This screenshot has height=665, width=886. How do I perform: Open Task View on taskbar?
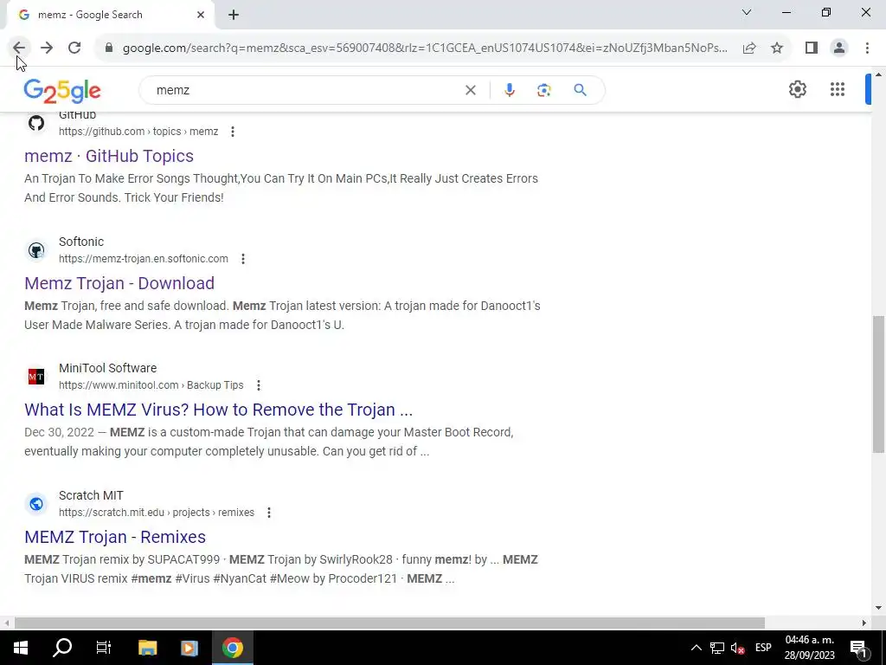[x=104, y=648]
